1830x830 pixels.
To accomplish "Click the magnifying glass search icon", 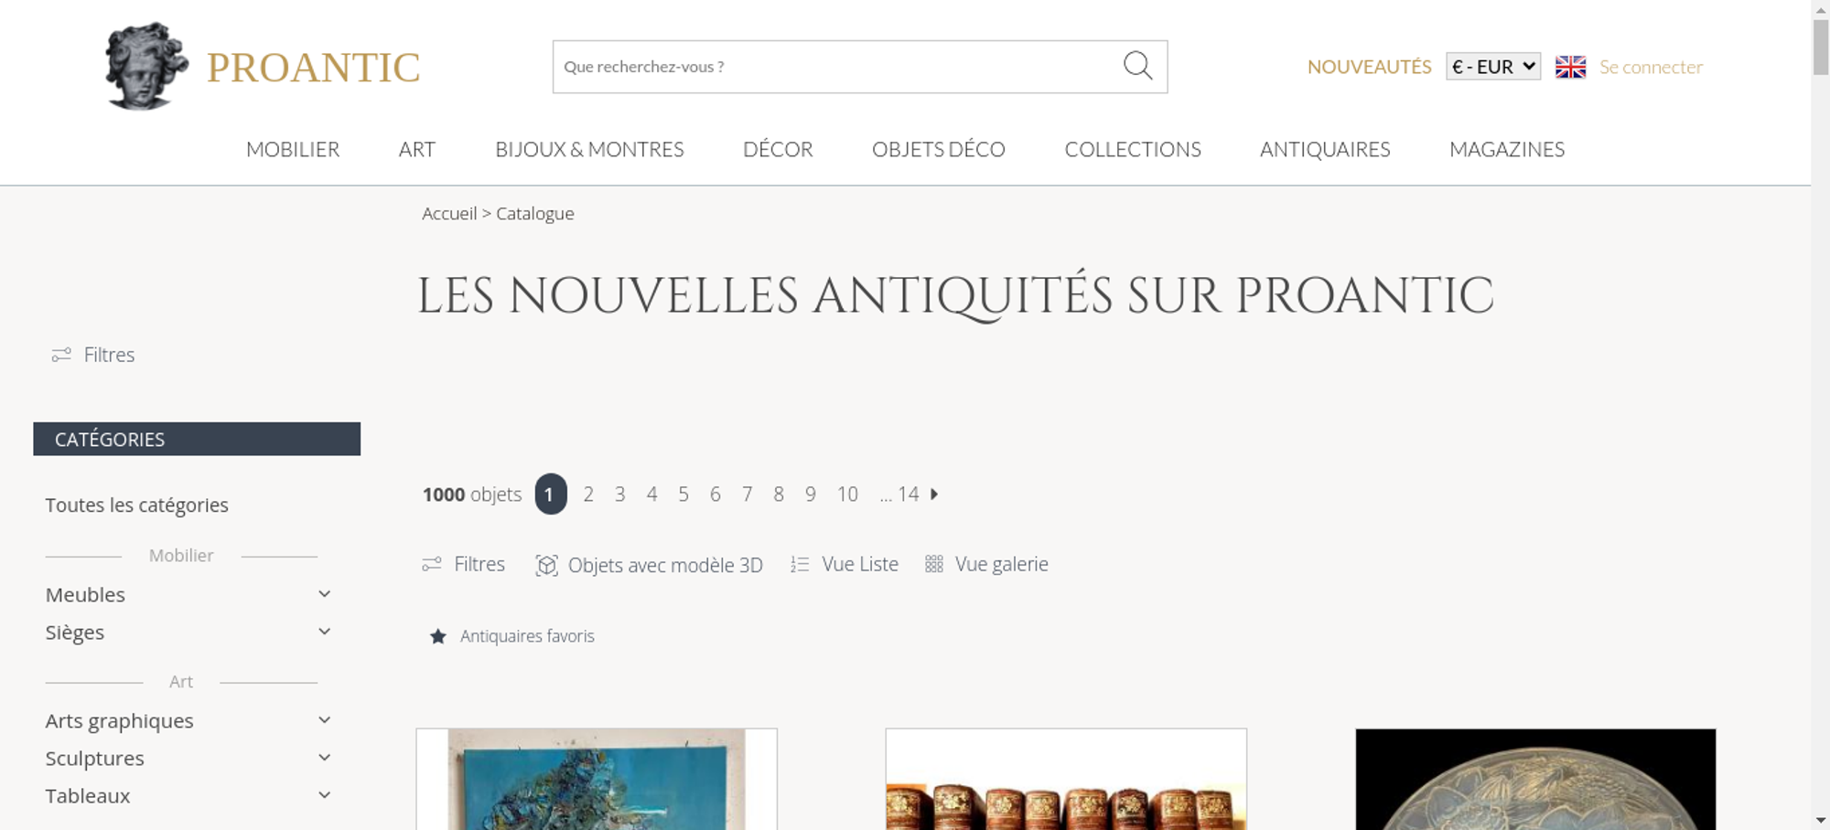I will click(x=1137, y=66).
